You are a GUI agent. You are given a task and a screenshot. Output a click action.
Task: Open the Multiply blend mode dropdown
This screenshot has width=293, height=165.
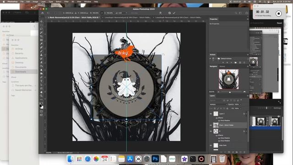(218, 104)
